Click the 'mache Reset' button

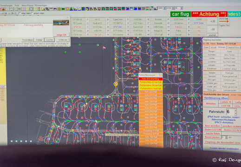click(x=213, y=134)
